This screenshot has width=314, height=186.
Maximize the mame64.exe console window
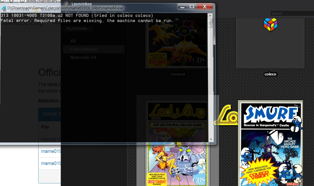[x=192, y=7]
